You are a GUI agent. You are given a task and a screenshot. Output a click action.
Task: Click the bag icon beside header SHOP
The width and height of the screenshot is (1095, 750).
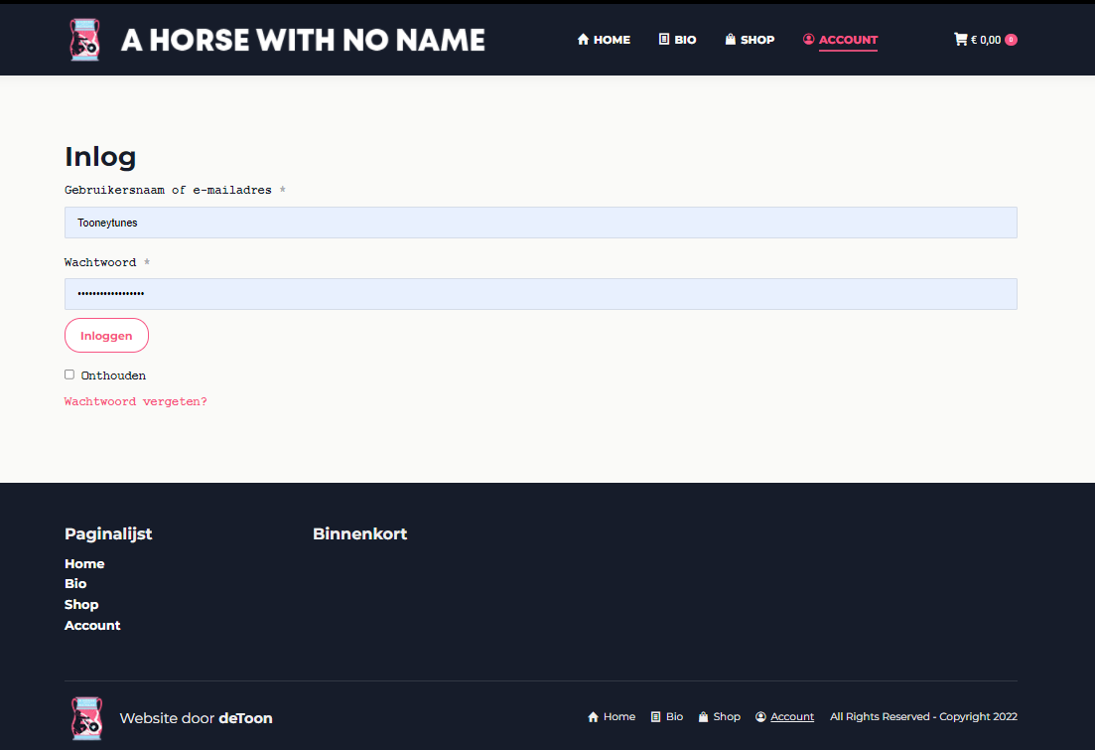(731, 39)
